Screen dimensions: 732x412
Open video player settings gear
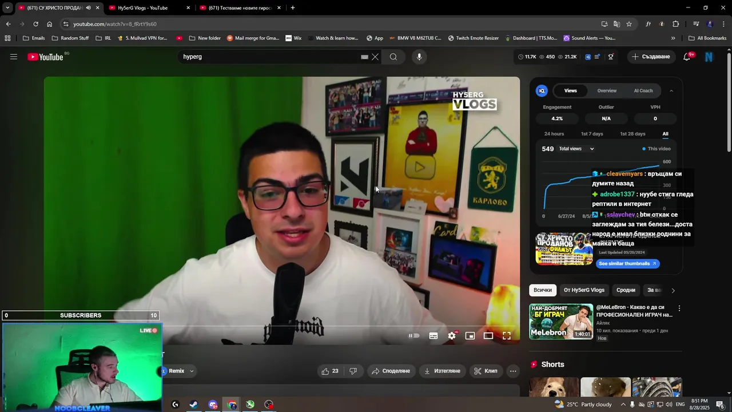[x=452, y=336]
